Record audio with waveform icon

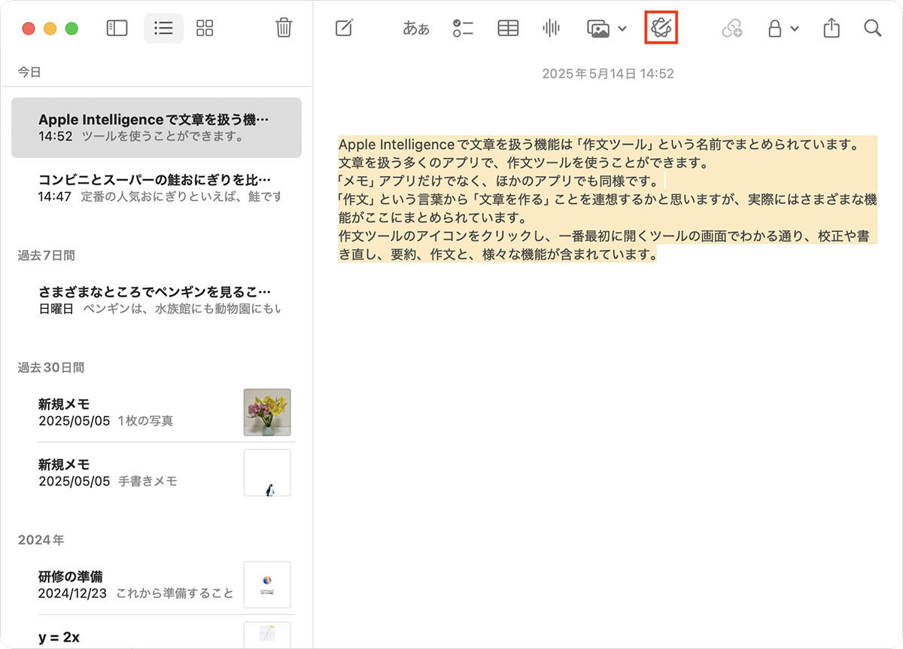552,29
